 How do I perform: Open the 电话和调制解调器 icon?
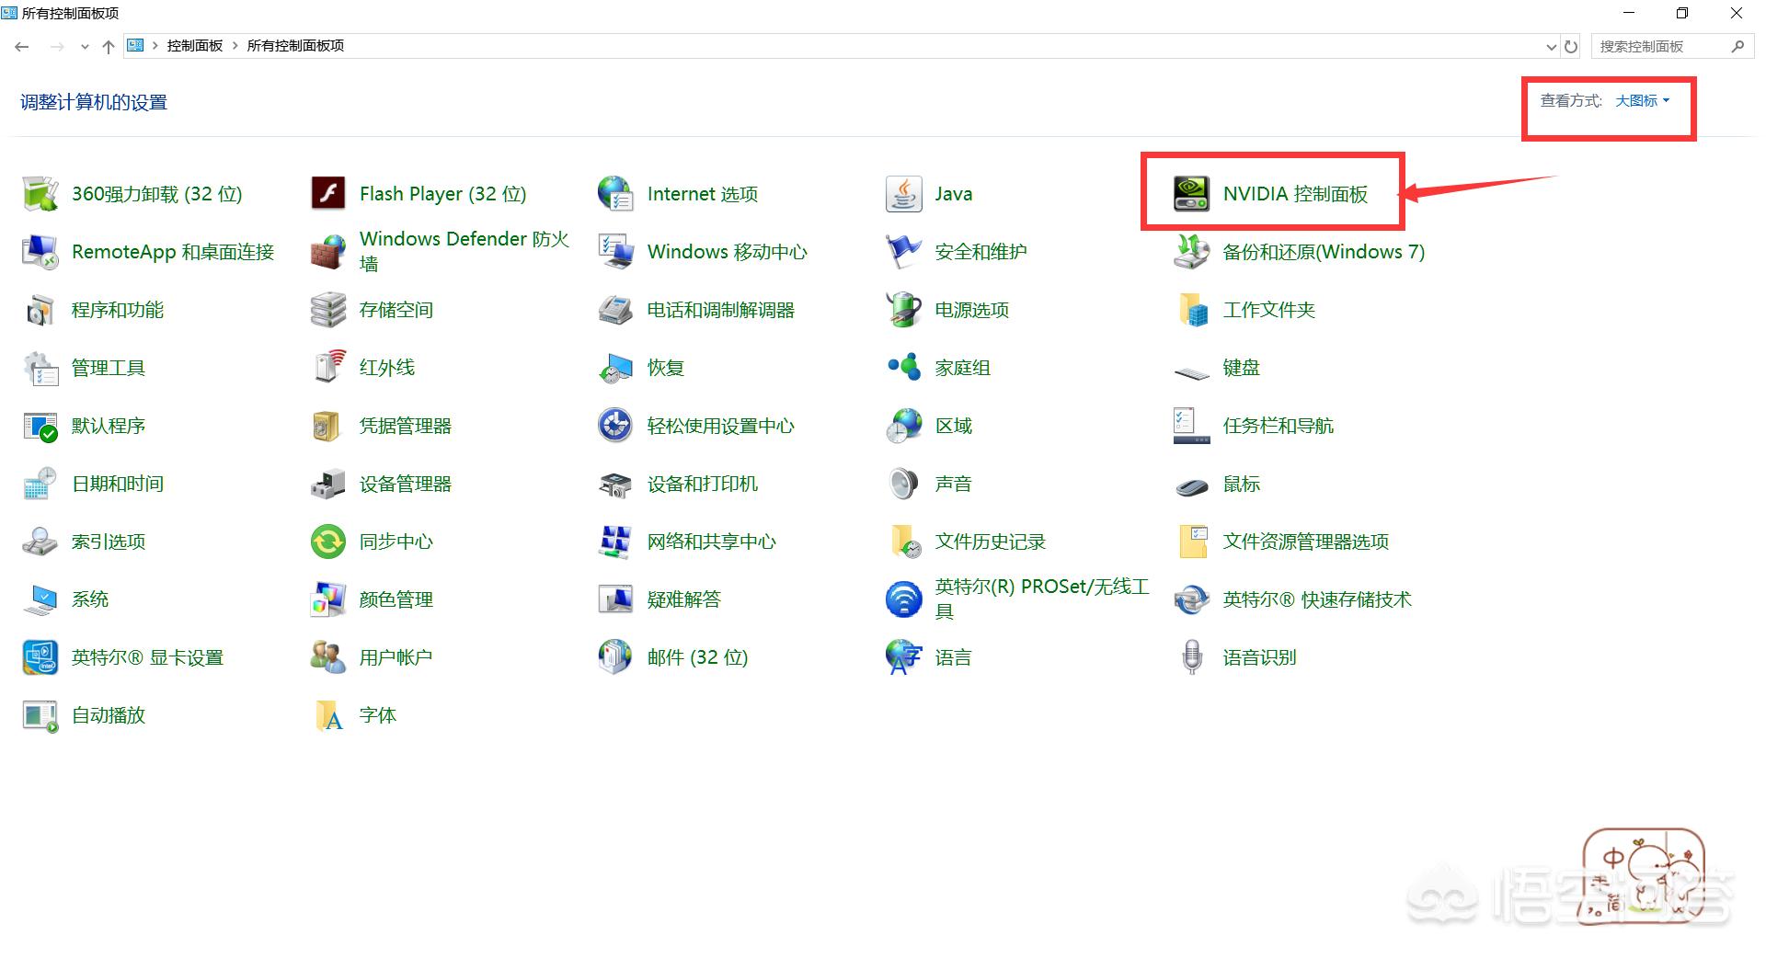[x=615, y=310]
